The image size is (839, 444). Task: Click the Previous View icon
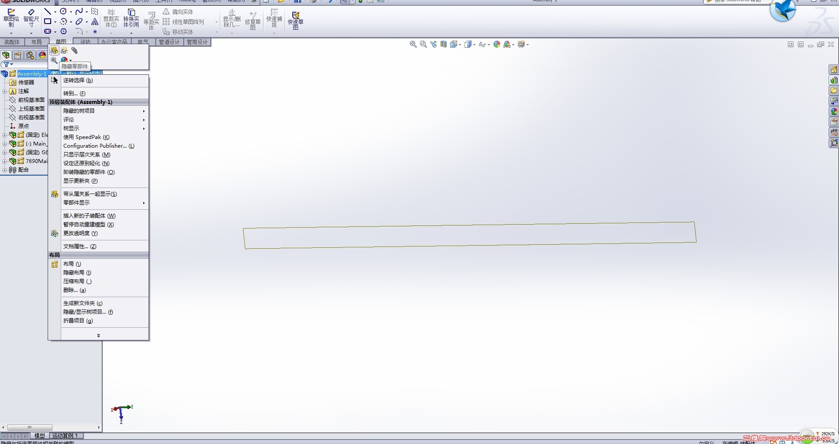point(433,44)
